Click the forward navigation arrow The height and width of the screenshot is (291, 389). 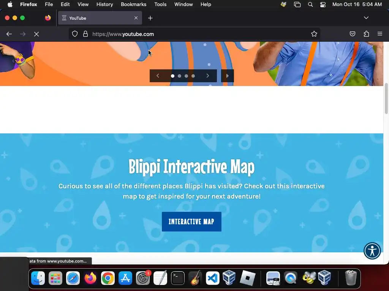pos(23,34)
